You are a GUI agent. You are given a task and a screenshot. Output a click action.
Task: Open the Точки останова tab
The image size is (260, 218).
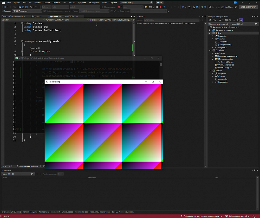(x=81, y=212)
